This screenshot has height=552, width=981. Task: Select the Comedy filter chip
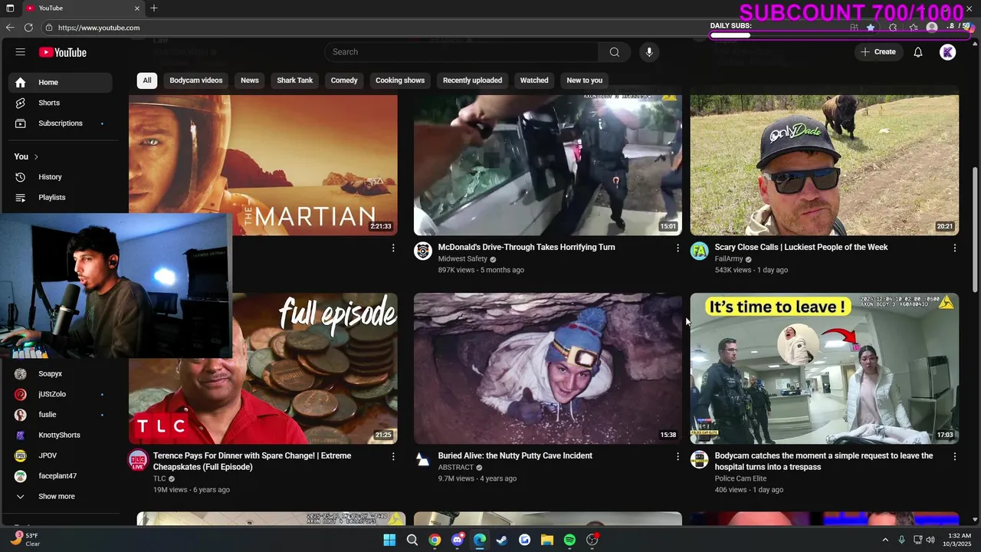click(x=344, y=80)
